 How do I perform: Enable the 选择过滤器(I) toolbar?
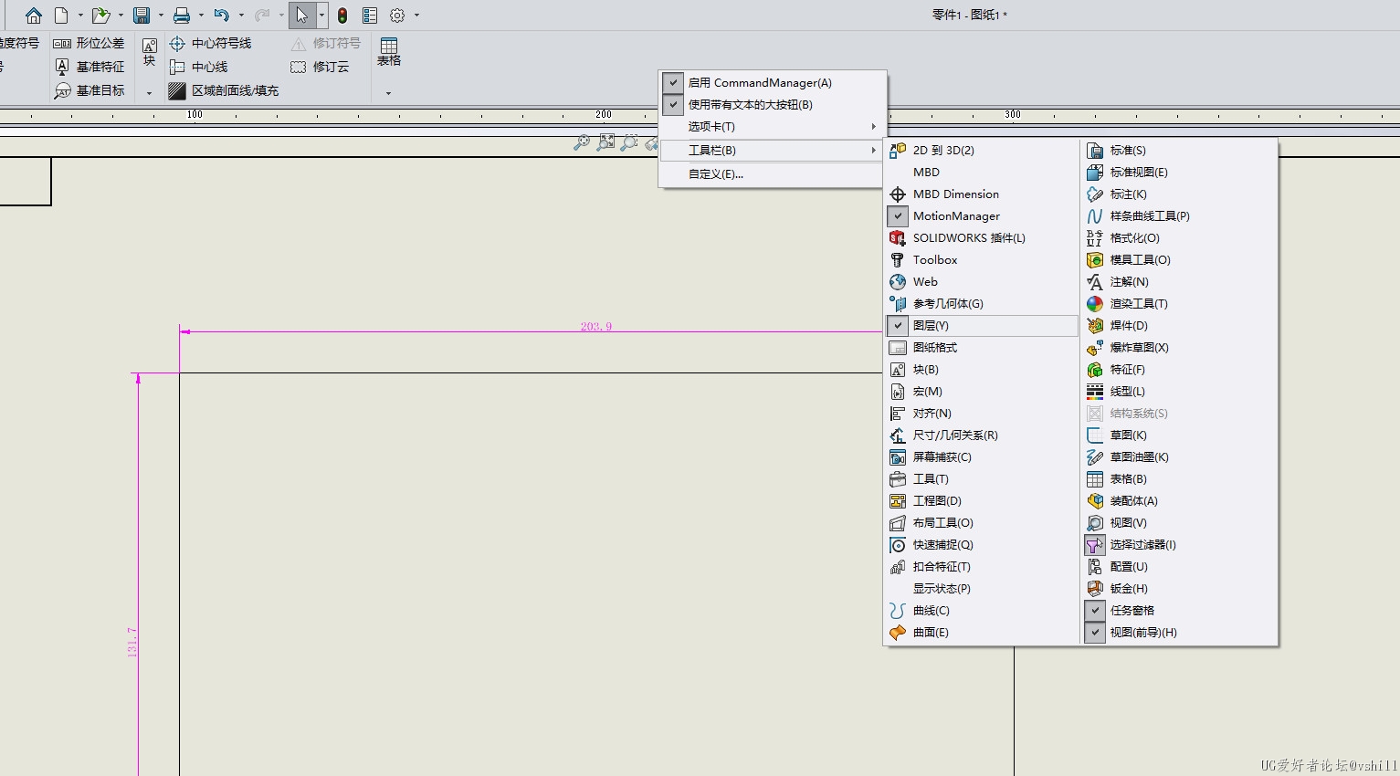click(x=1179, y=544)
